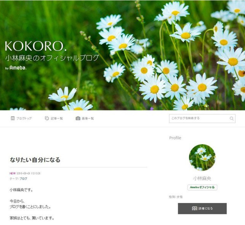Image resolution: width=245 pixels, height=225 pixels.
Task: Open post title なりたい自分になる
Action: coord(35,160)
